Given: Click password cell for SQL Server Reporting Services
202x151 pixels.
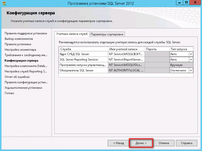Looking at the screenshot, I should [x=157, y=60].
